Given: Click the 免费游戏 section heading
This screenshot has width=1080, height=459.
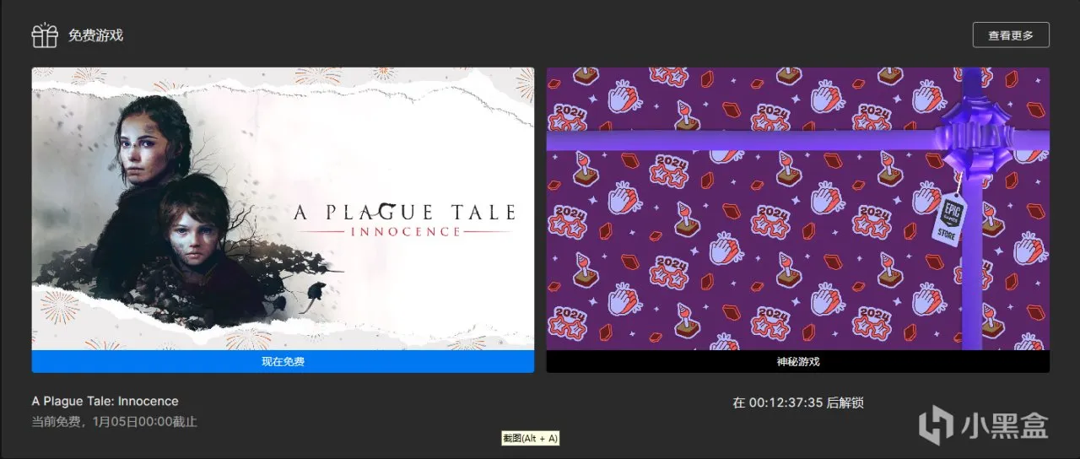Looking at the screenshot, I should pyautogui.click(x=96, y=36).
